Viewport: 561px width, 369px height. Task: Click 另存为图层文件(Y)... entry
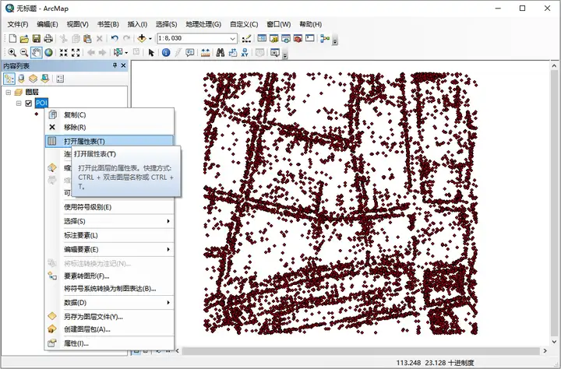coord(93,316)
